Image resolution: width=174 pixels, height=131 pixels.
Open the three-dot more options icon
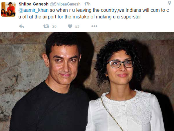pyautogui.click(x=94, y=26)
